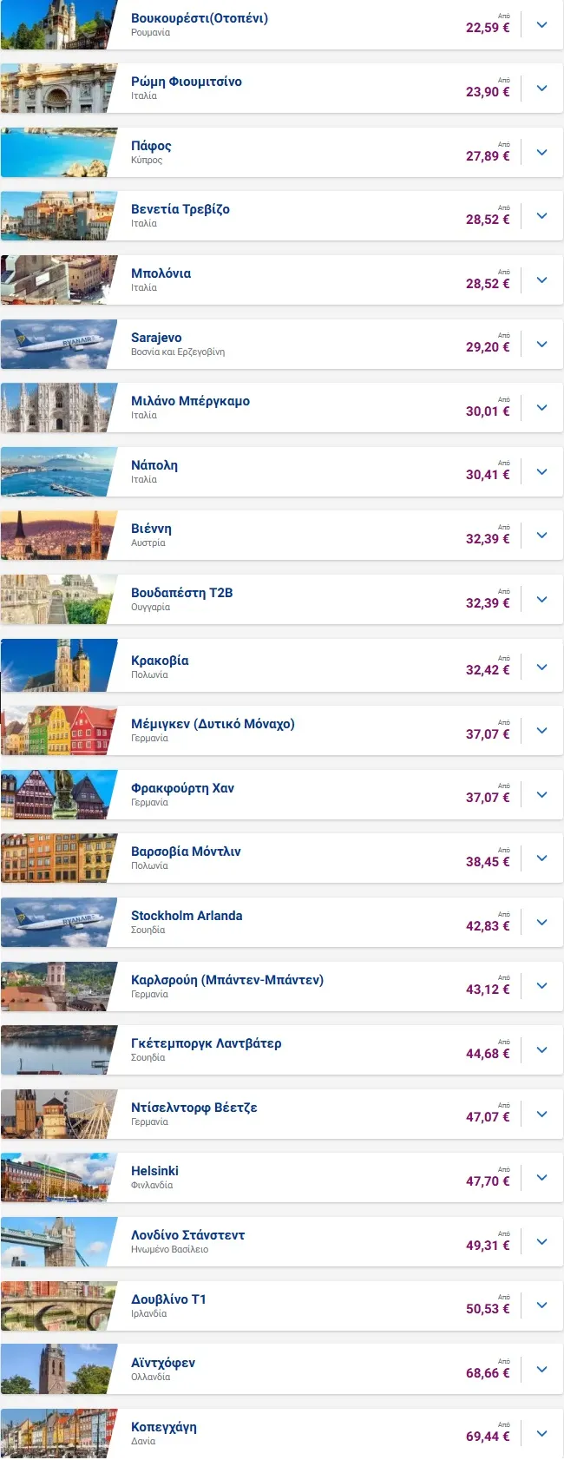Click the Λονδίνο Στάνστεντ Tower Bridge photo
Viewport: 564px width, 1460px height.
click(58, 1242)
